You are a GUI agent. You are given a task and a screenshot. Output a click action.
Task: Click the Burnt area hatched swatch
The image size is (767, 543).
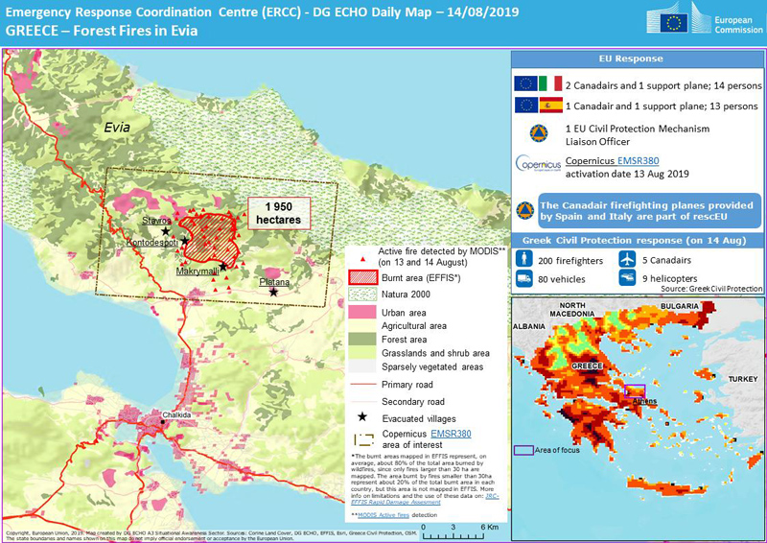(362, 277)
